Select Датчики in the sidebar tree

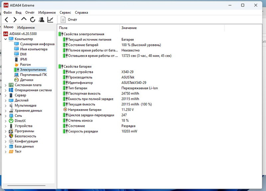(26, 80)
